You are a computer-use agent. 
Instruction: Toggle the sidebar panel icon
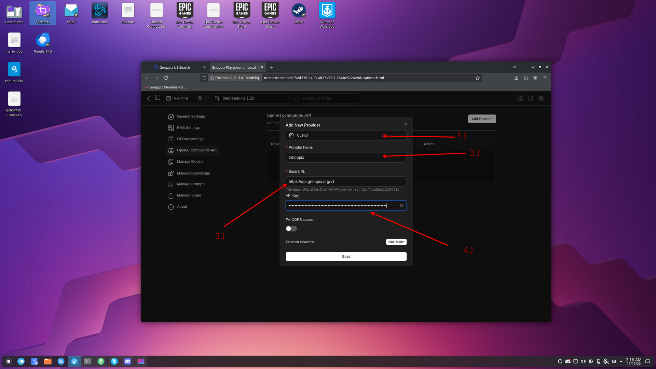click(158, 98)
